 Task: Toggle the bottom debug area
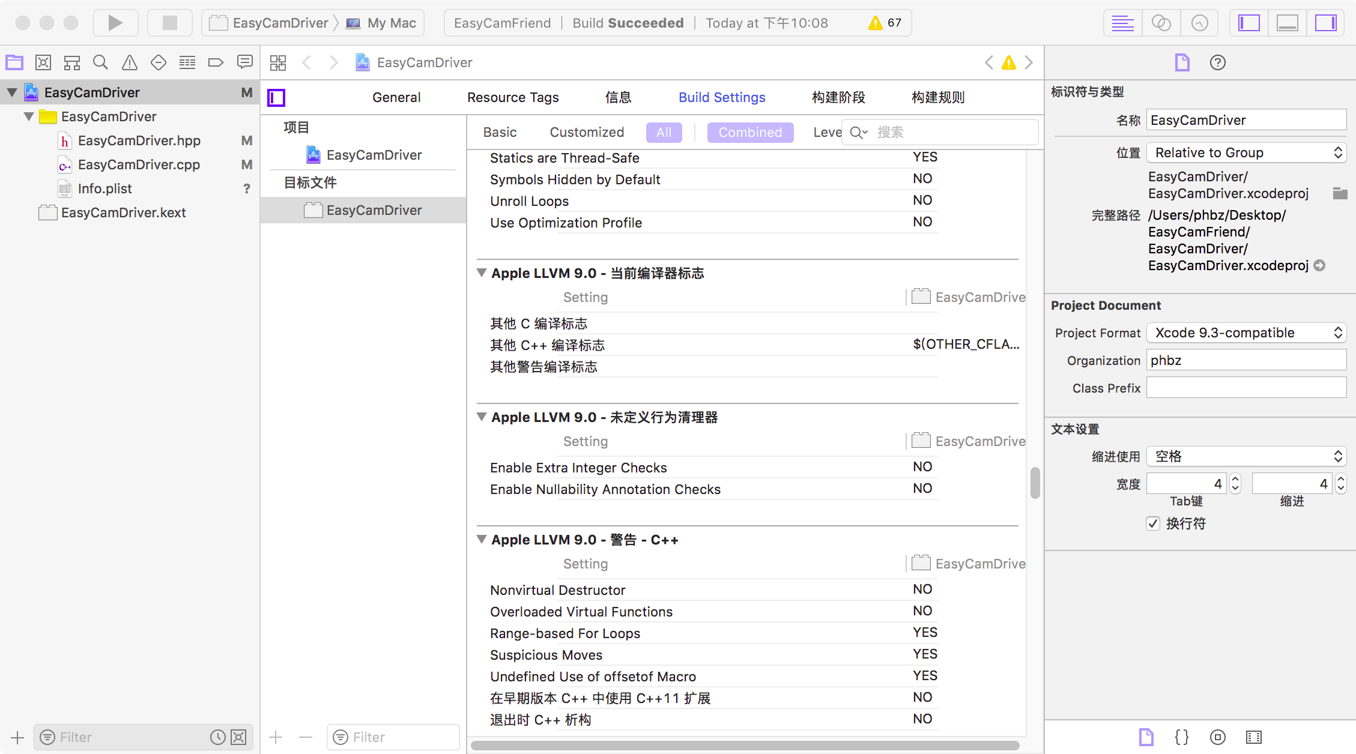point(1287,23)
